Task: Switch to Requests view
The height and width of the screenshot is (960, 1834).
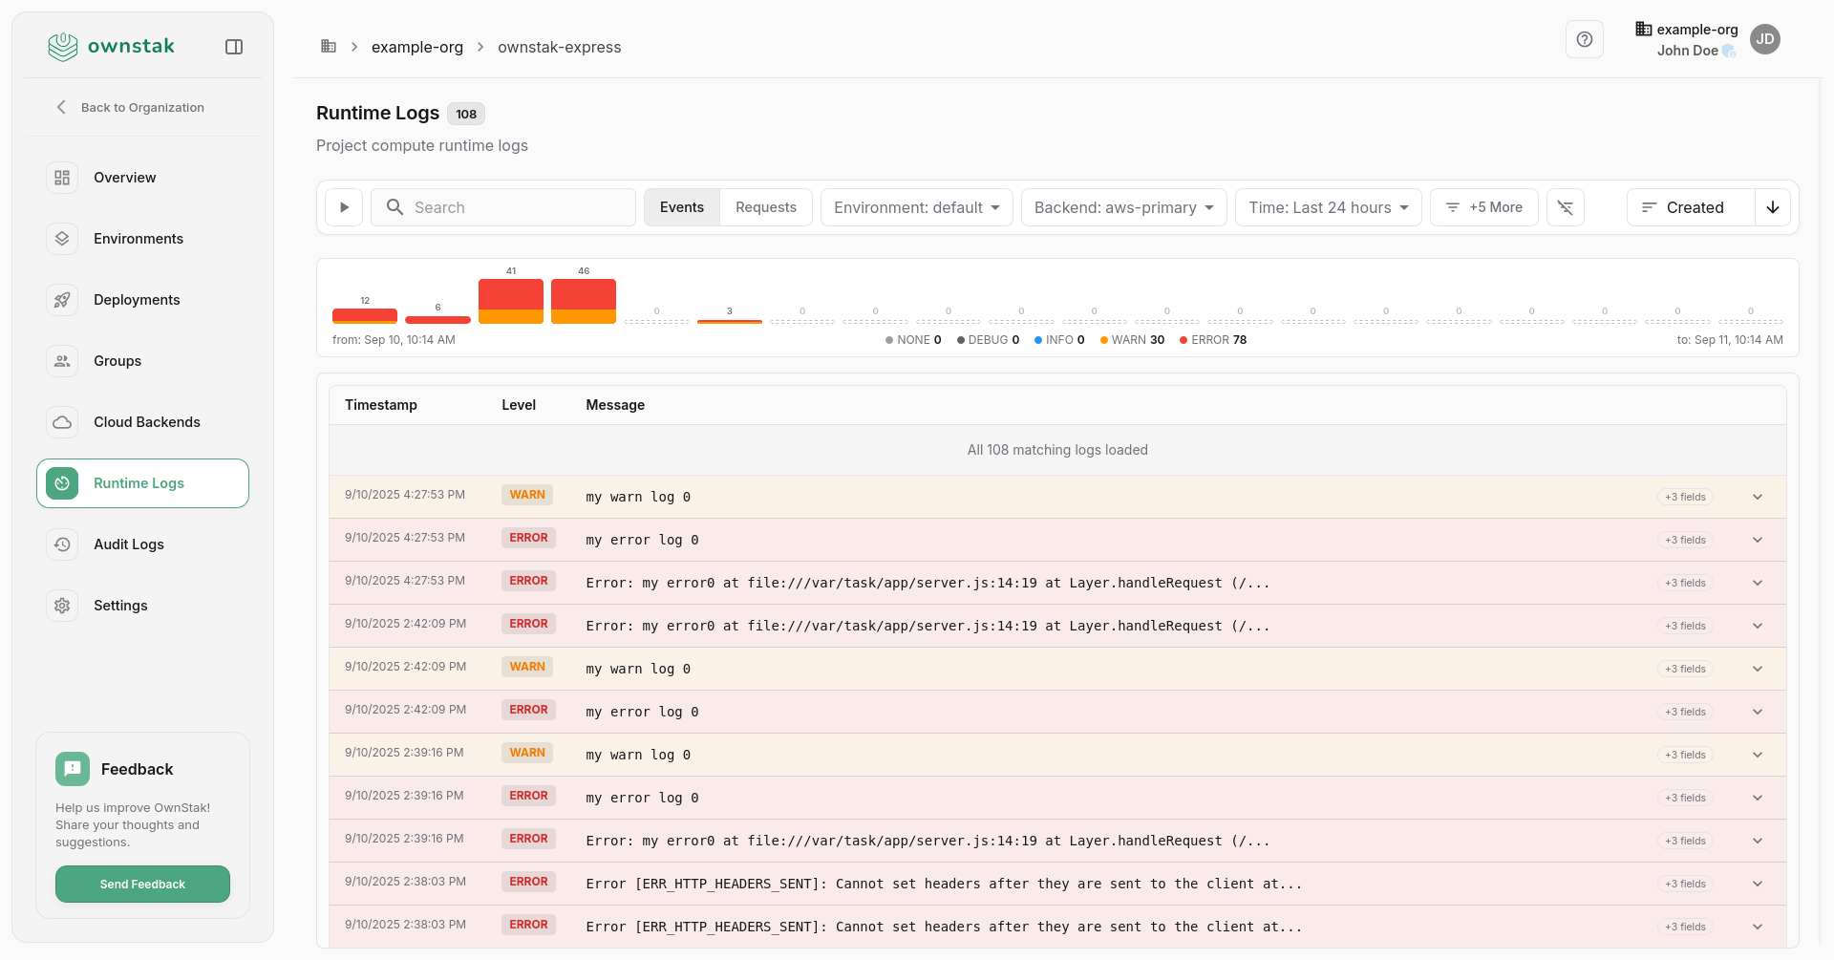Action: pos(765,207)
